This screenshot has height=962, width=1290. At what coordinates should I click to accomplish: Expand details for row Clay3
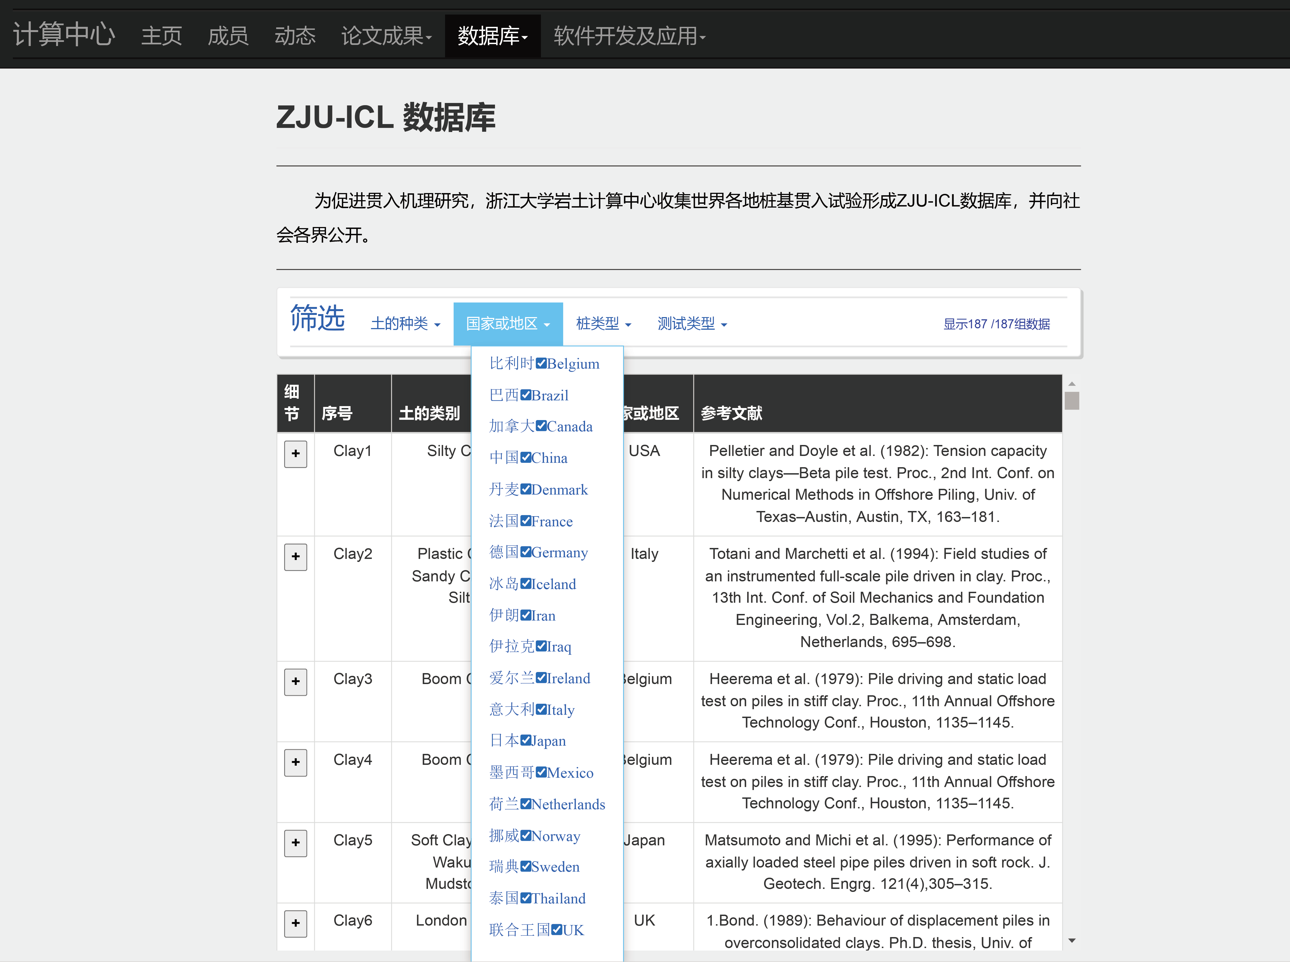296,682
